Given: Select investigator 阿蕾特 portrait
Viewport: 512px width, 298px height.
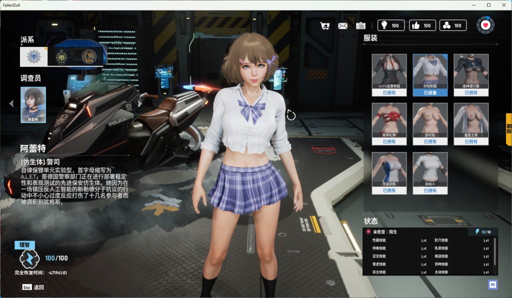Looking at the screenshot, I should coord(33,104).
